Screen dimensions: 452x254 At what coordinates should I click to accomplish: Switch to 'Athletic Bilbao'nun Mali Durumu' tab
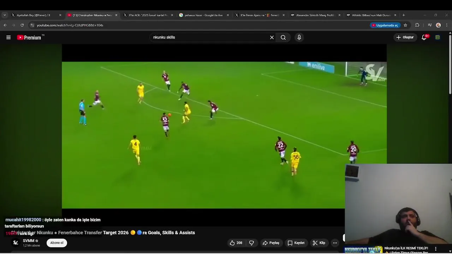[371, 15]
